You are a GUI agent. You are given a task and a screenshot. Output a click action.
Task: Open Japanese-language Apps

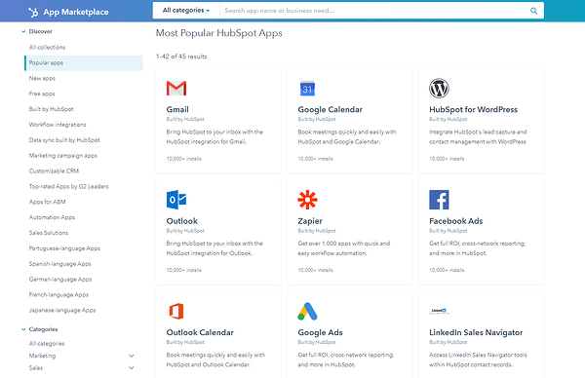click(62, 311)
